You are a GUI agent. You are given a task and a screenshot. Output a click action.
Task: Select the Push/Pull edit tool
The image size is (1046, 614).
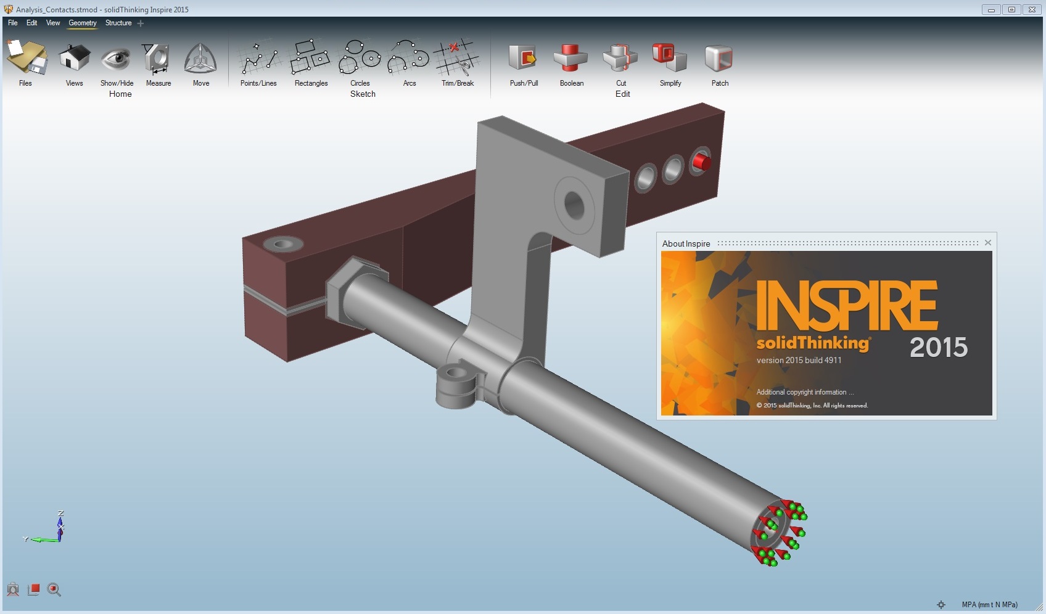pos(523,59)
